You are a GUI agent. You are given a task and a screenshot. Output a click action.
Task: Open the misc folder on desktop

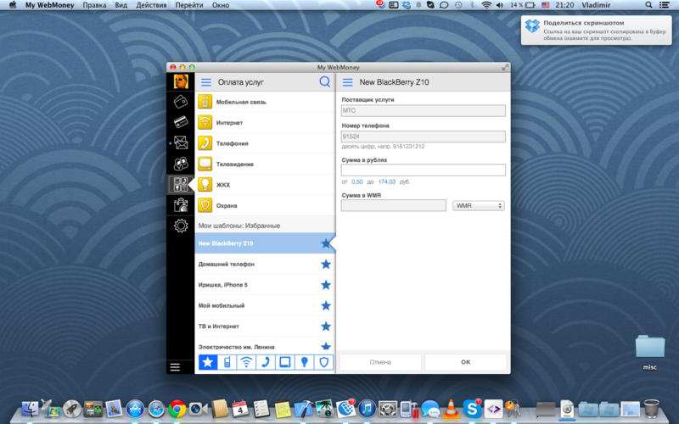click(649, 346)
